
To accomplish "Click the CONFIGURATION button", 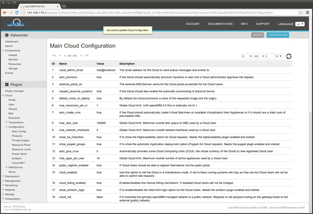I will coord(278,35).
